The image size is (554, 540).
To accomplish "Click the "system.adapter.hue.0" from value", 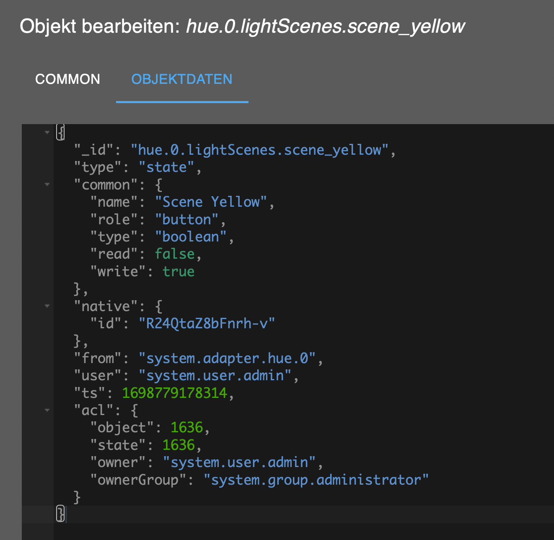I will click(x=227, y=358).
